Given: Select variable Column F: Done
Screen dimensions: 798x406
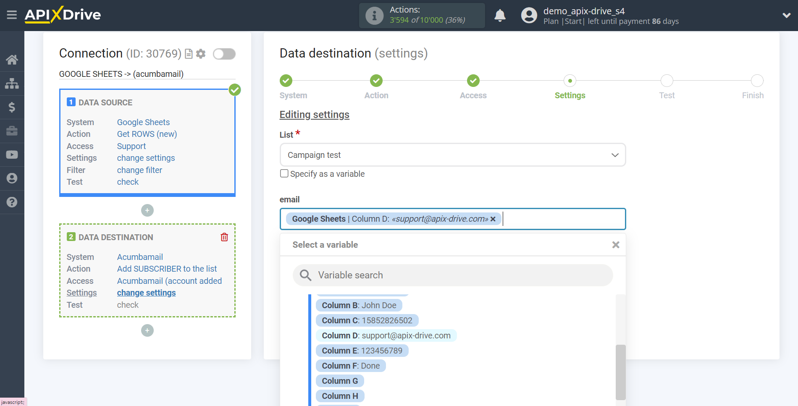Looking at the screenshot, I should [351, 366].
